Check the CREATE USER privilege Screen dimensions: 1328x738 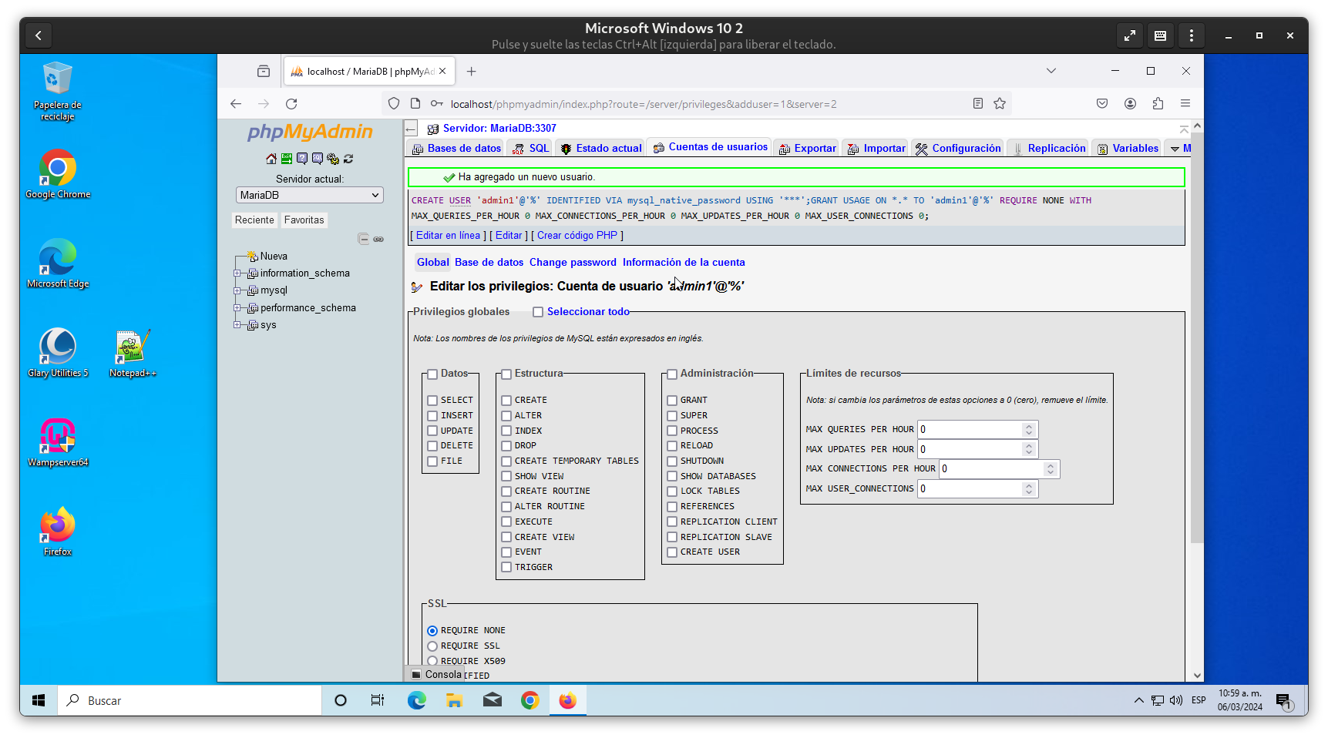672,552
